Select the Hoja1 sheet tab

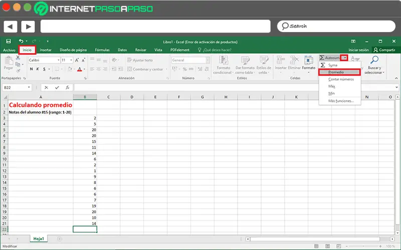pos(39,239)
